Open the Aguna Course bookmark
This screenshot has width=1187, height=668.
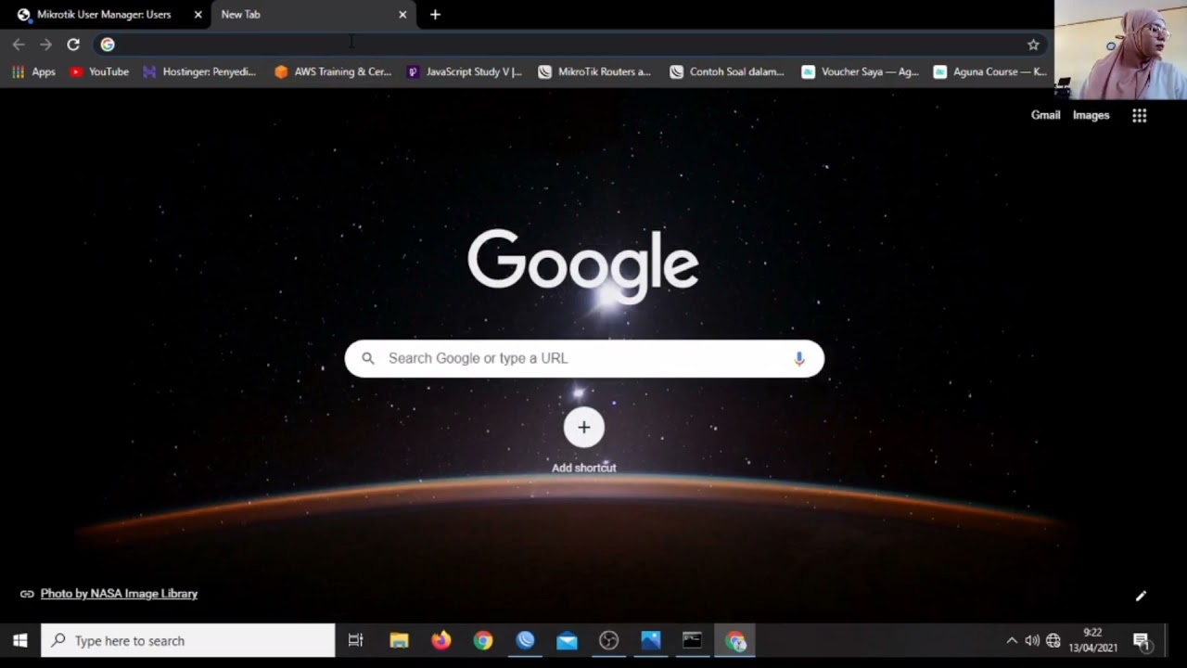click(990, 71)
